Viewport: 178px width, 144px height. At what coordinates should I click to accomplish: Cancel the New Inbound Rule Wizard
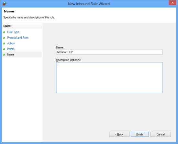[161, 134]
